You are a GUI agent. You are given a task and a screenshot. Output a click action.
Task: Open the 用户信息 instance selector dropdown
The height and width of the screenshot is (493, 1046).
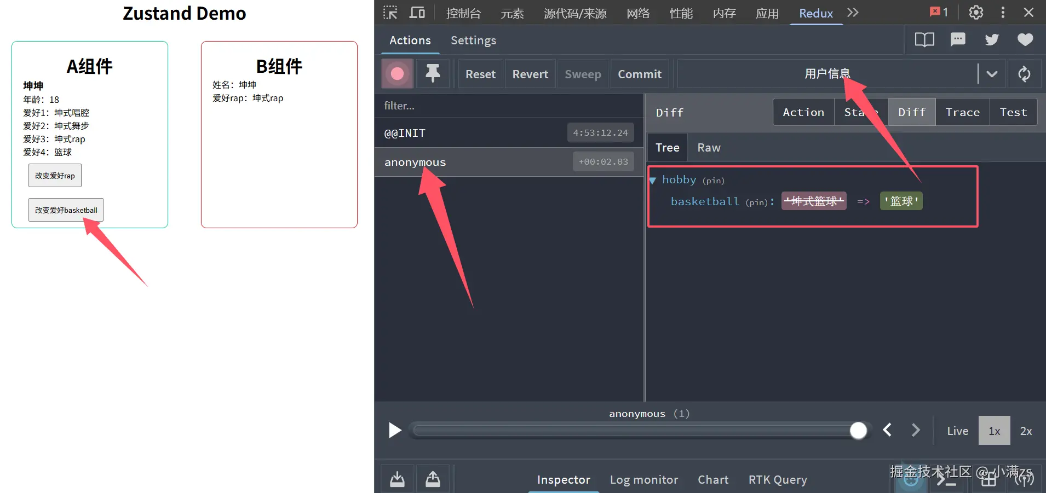tap(841, 74)
